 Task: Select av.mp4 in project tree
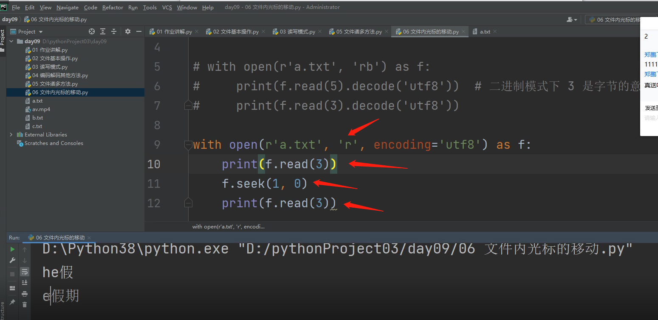tap(75, 109)
